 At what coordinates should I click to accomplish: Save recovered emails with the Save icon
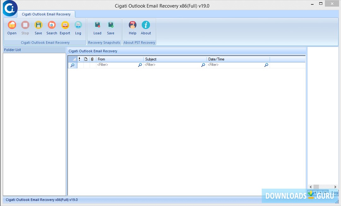38,28
